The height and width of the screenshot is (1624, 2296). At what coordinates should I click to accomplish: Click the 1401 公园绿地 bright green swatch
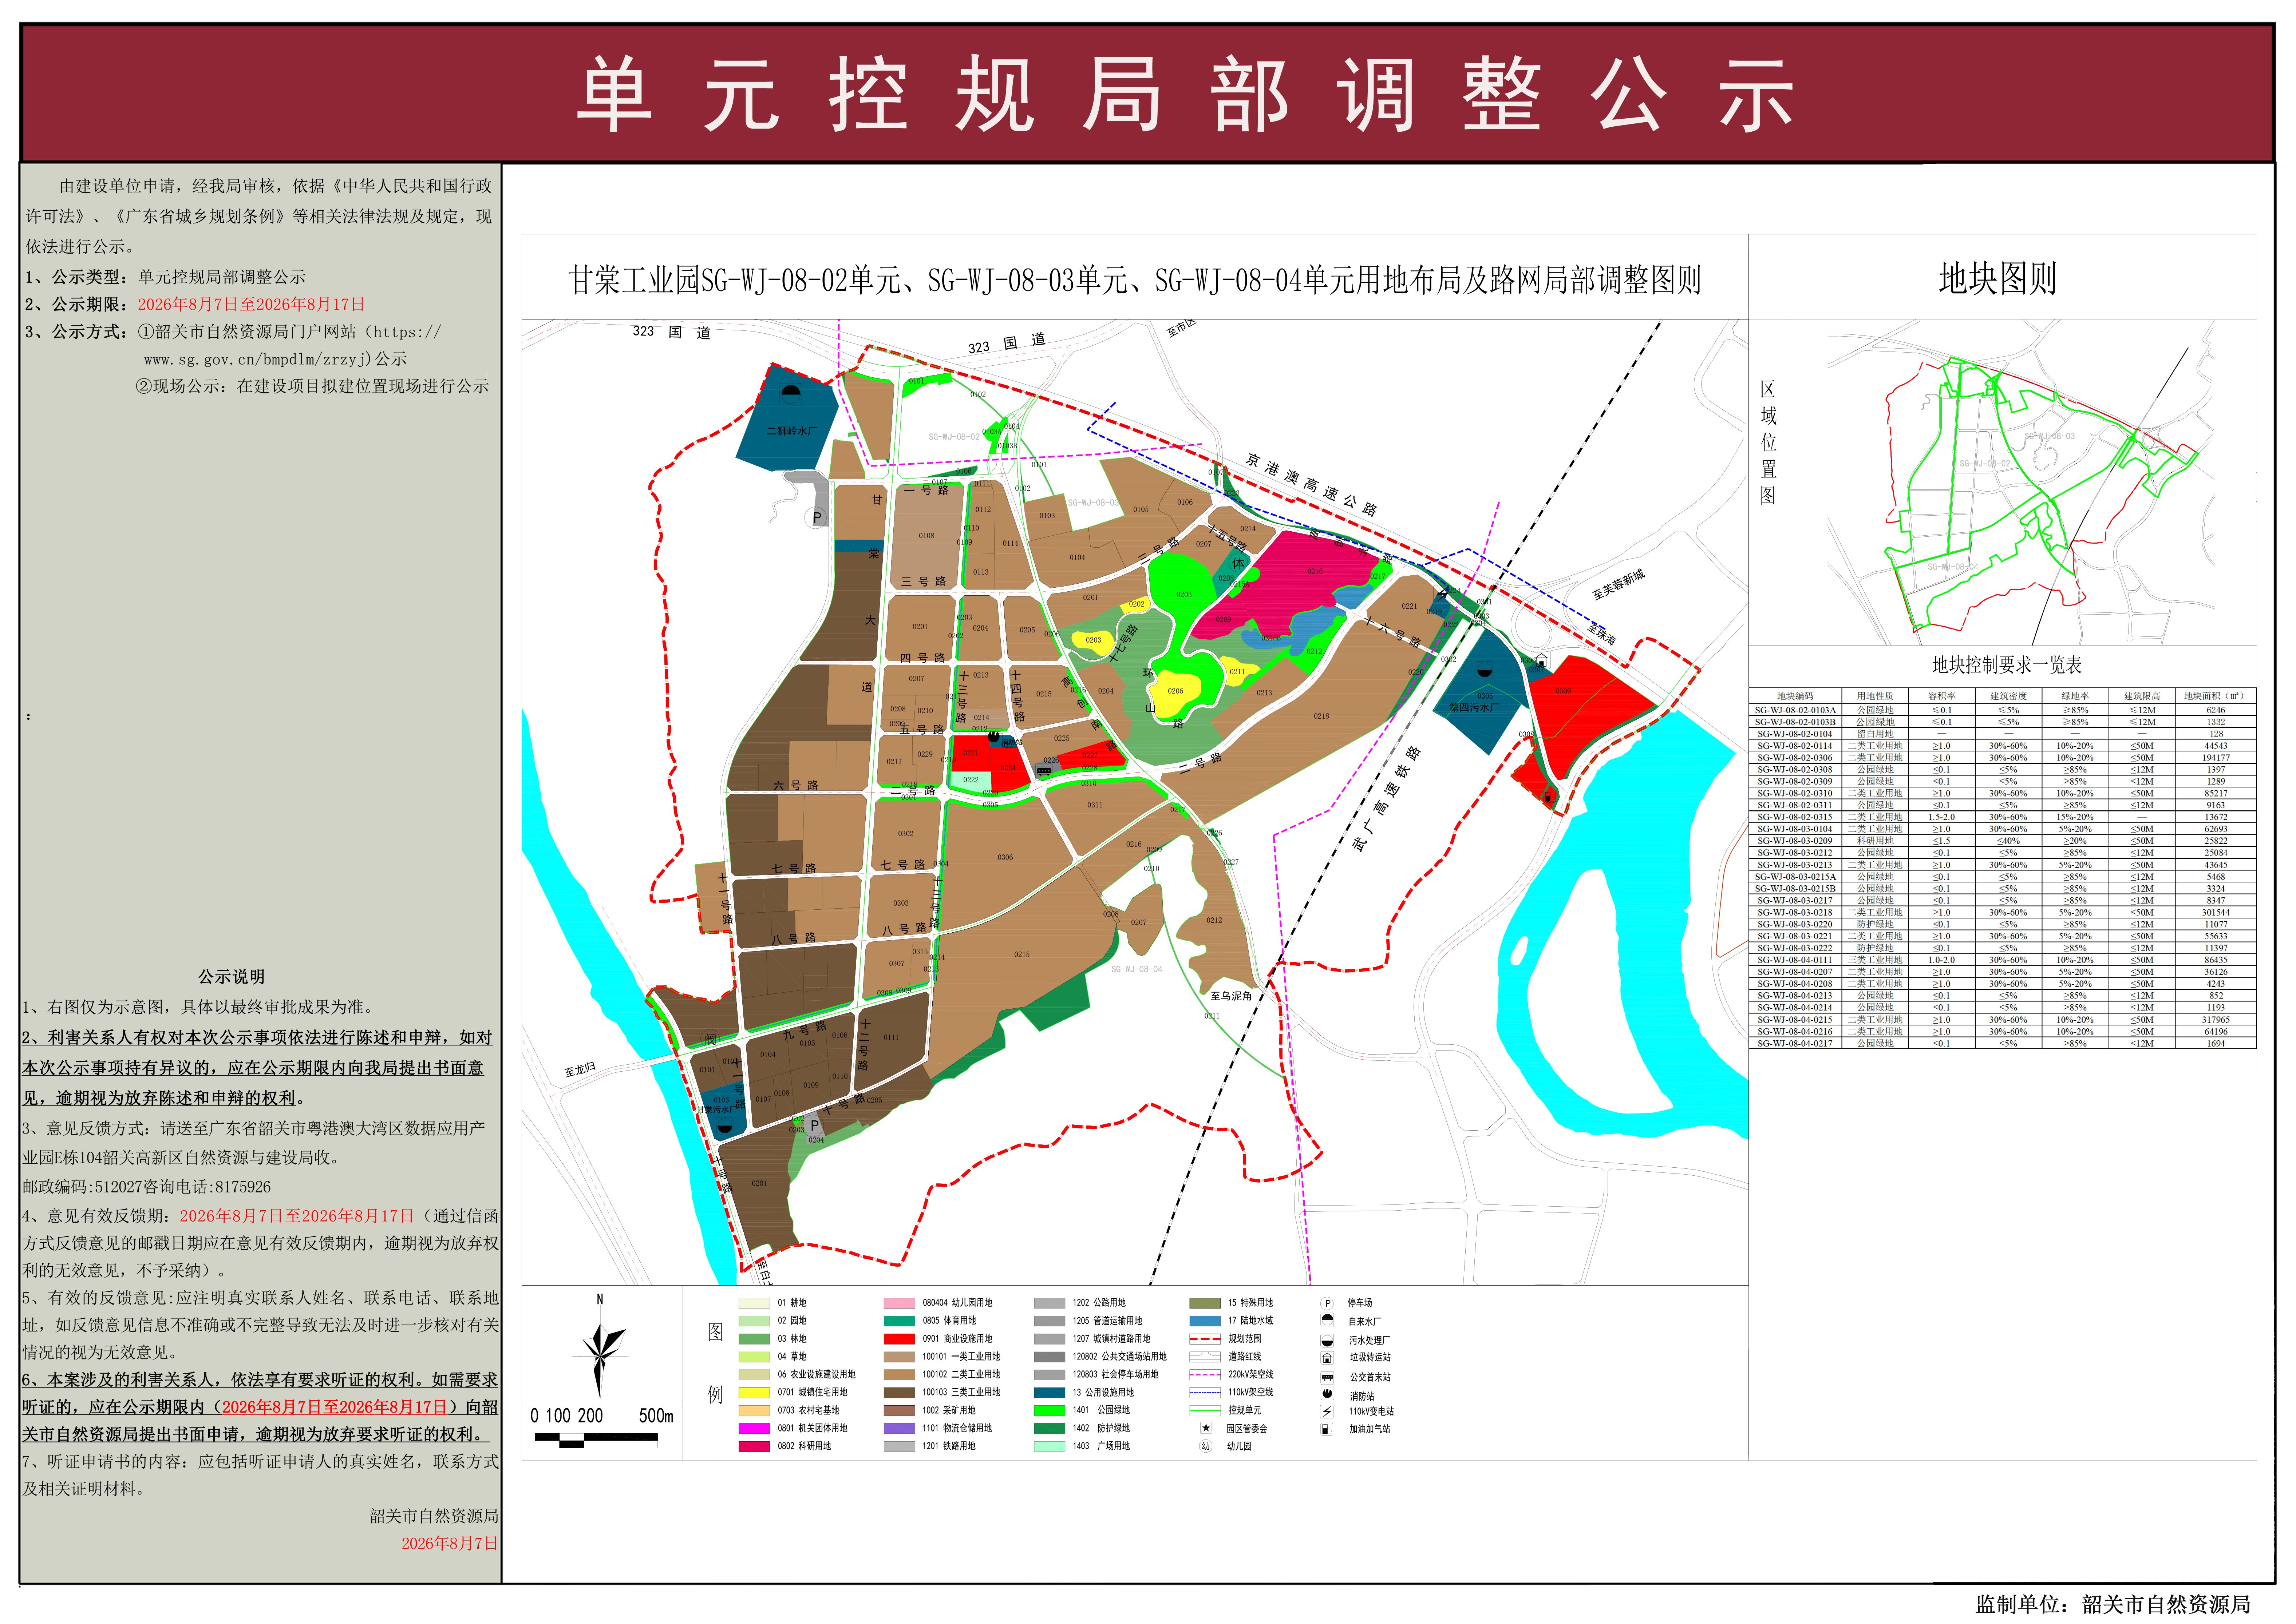(x=1050, y=1411)
